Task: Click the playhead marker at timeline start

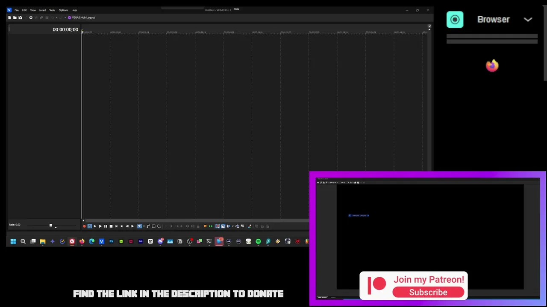Action: coord(82,32)
